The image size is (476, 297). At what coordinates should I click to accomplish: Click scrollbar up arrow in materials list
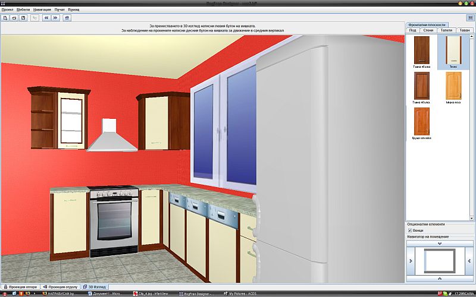(x=471, y=36)
